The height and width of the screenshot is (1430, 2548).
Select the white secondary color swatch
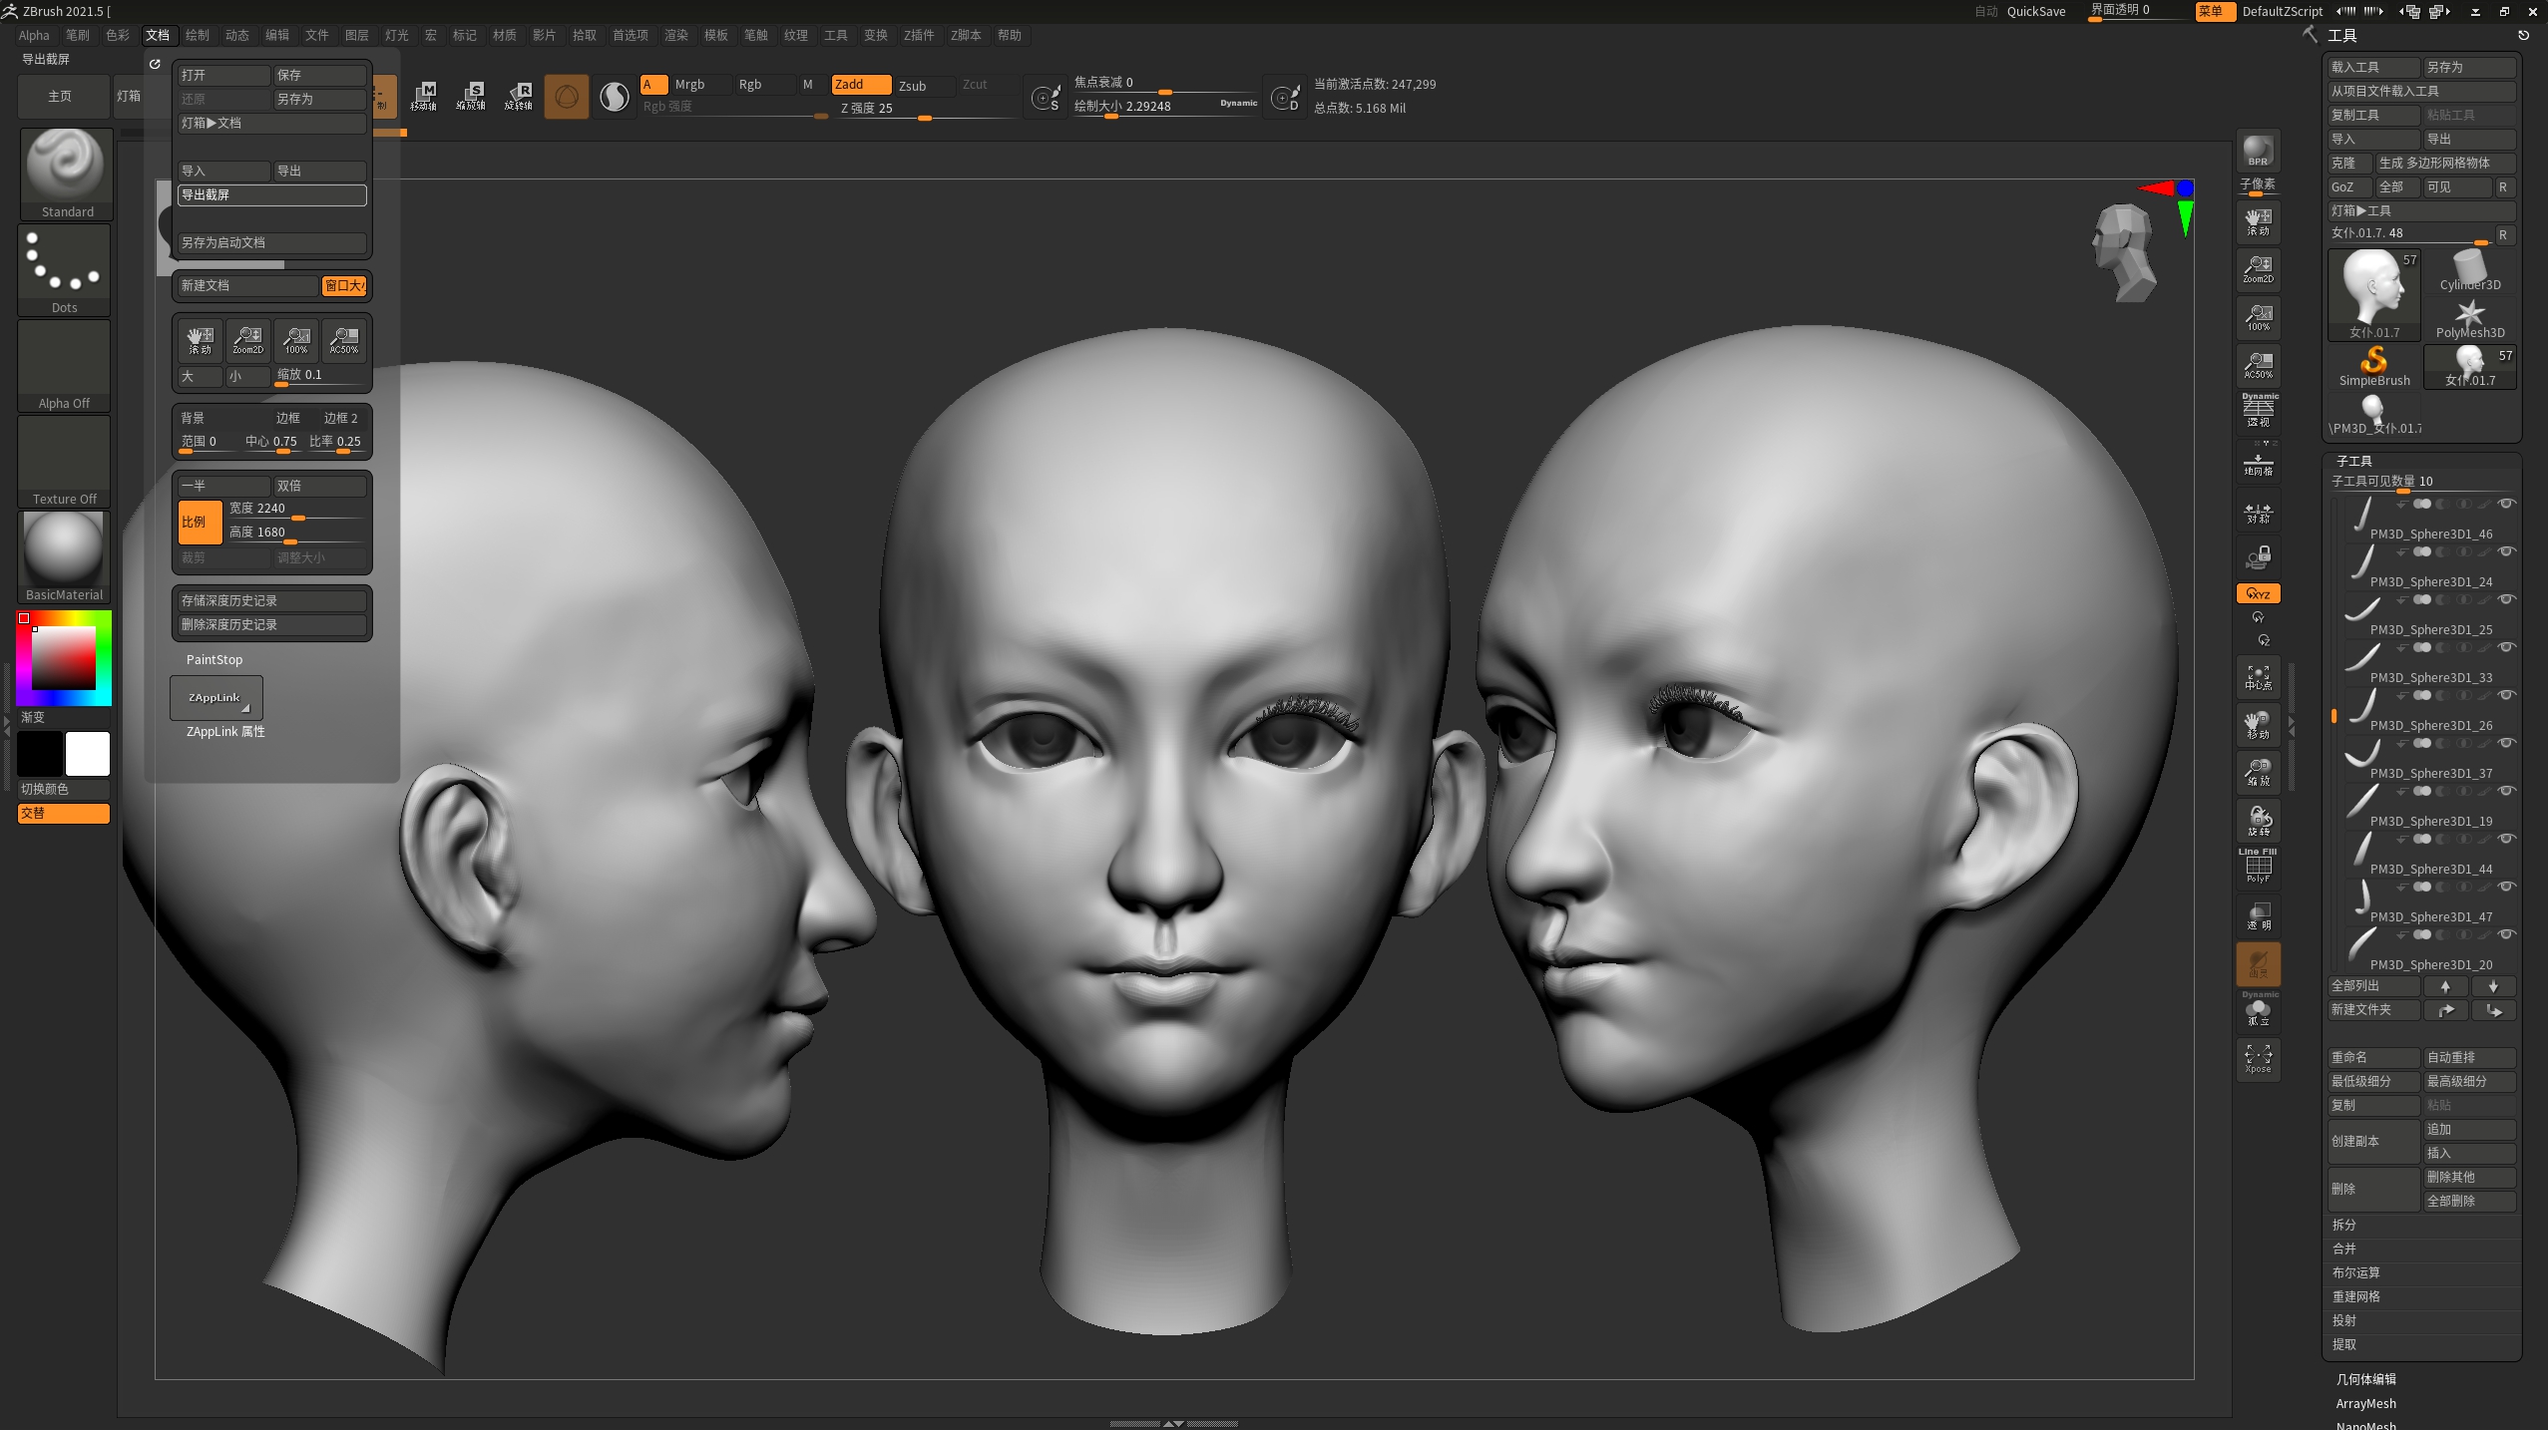tap(88, 754)
